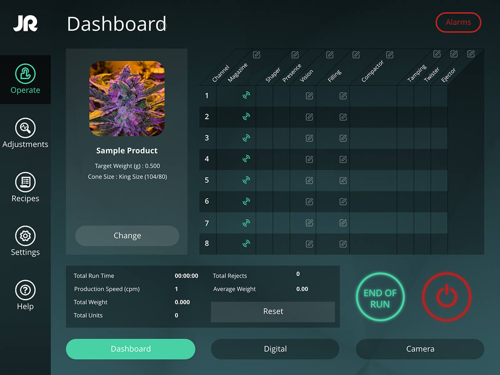
Task: Click the "Total Rejects" label
Action: pos(230,276)
